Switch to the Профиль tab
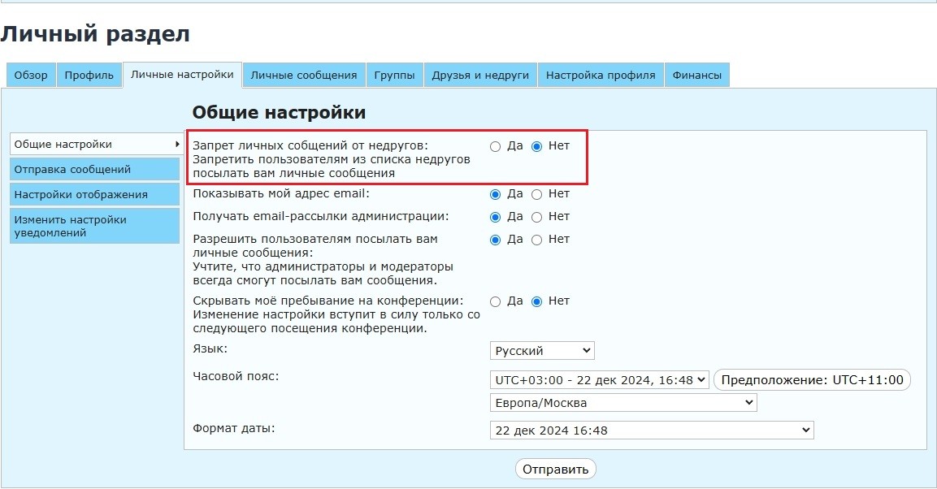The width and height of the screenshot is (937, 489). (89, 75)
